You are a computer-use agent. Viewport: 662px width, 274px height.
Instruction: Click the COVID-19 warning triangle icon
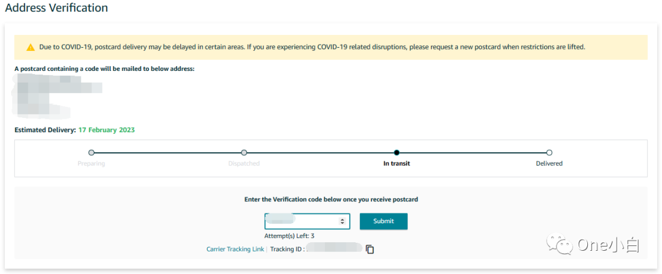click(x=31, y=47)
